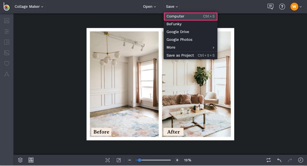Redo the last action
Screen dimensions: 307x166
[290, 160]
